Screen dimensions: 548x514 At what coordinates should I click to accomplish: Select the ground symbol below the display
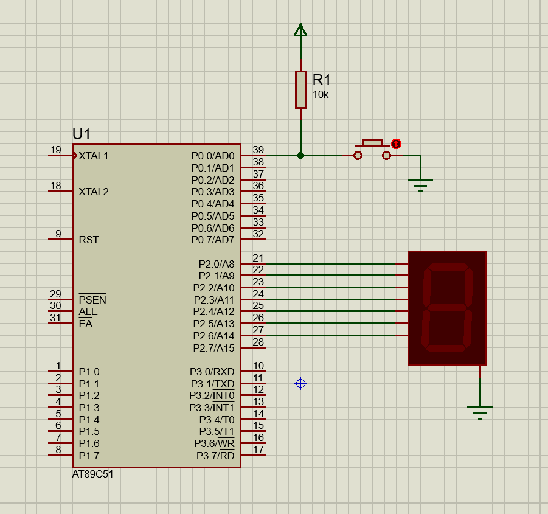[x=480, y=412]
